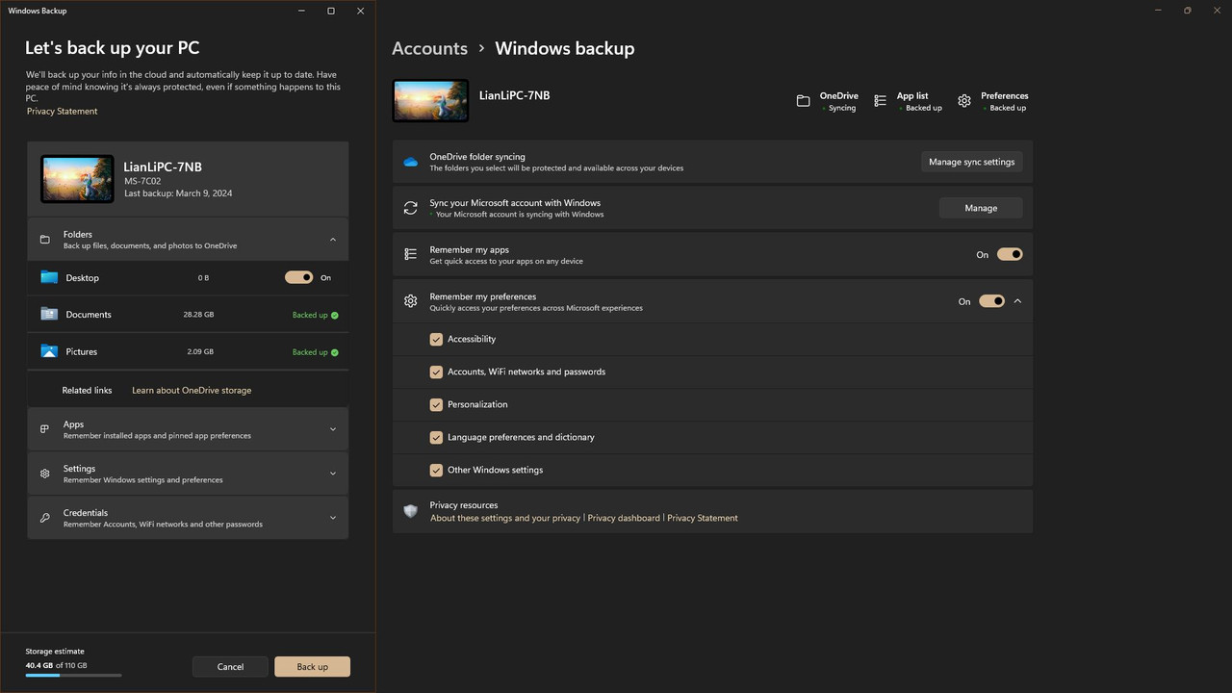The height and width of the screenshot is (693, 1232).
Task: Uncheck Language preferences and dictionary
Action: pos(436,437)
